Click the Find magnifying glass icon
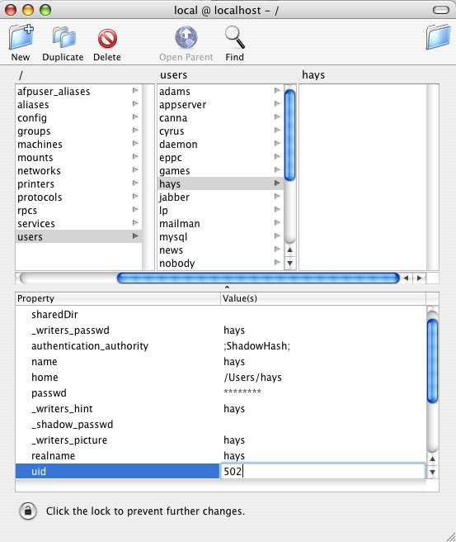 (234, 37)
